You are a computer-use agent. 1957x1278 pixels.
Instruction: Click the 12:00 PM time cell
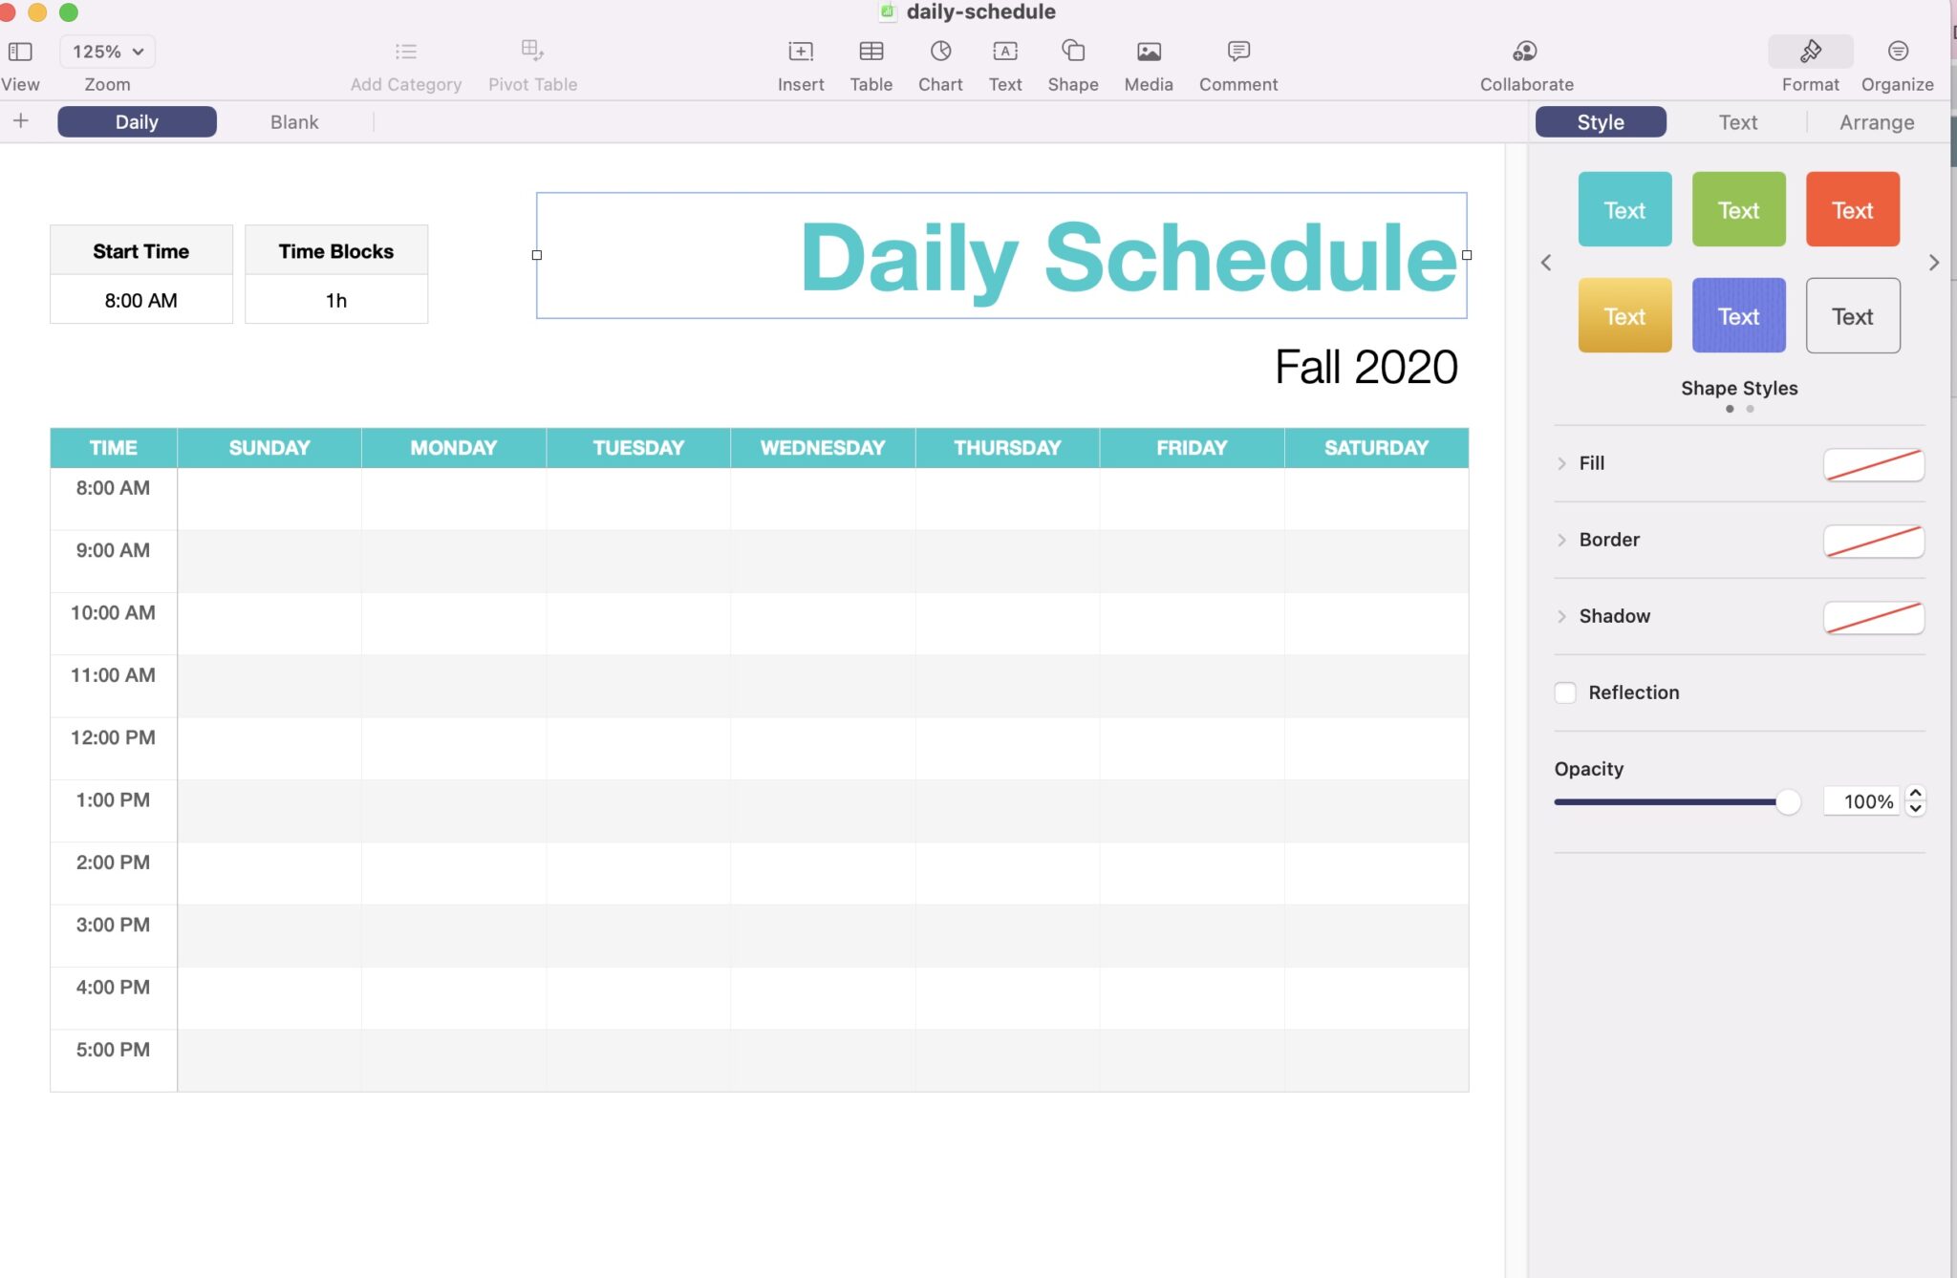coord(114,748)
